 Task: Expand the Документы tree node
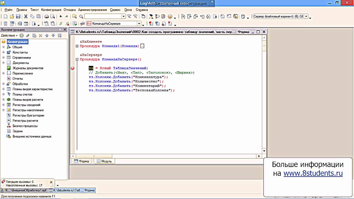pyautogui.click(x=3, y=63)
